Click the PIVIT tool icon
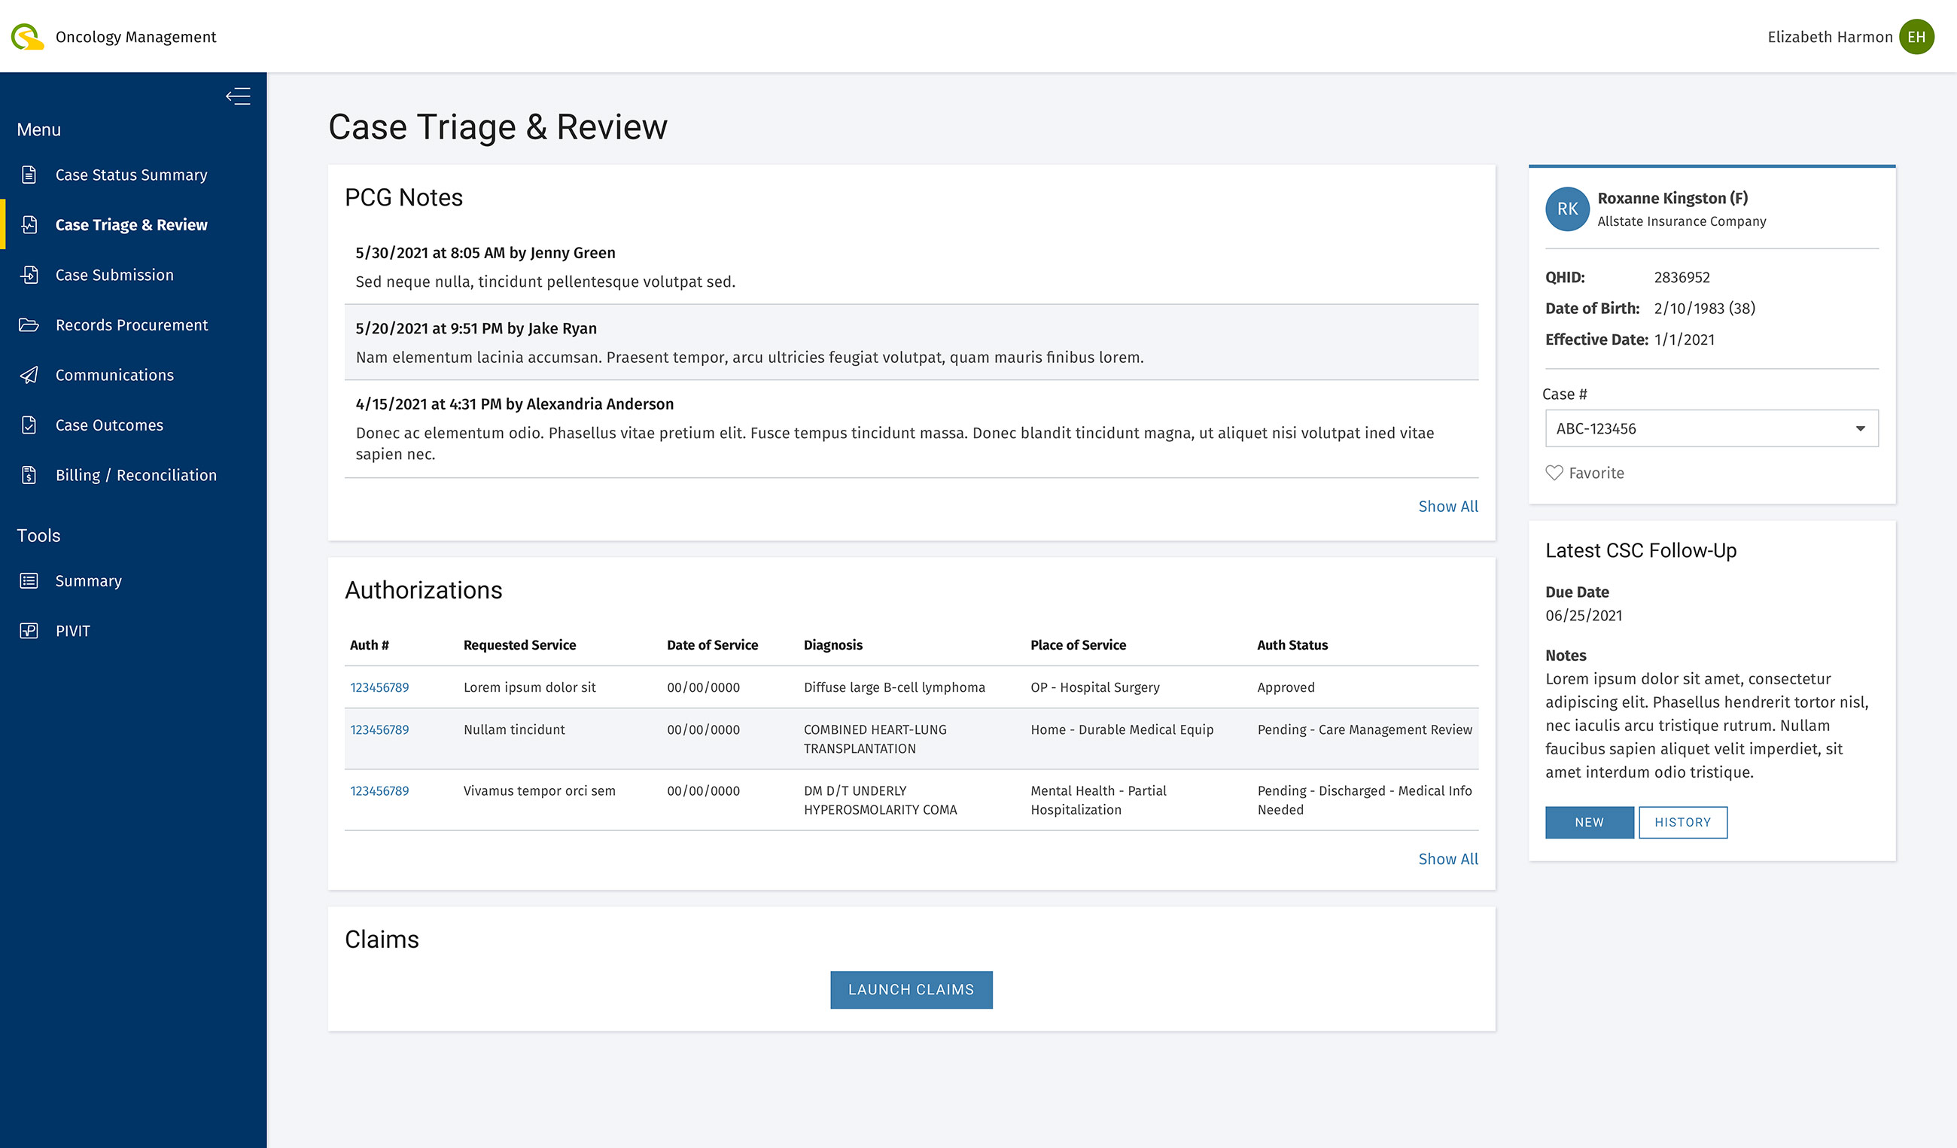Screen dimensions: 1957x1148 29,631
